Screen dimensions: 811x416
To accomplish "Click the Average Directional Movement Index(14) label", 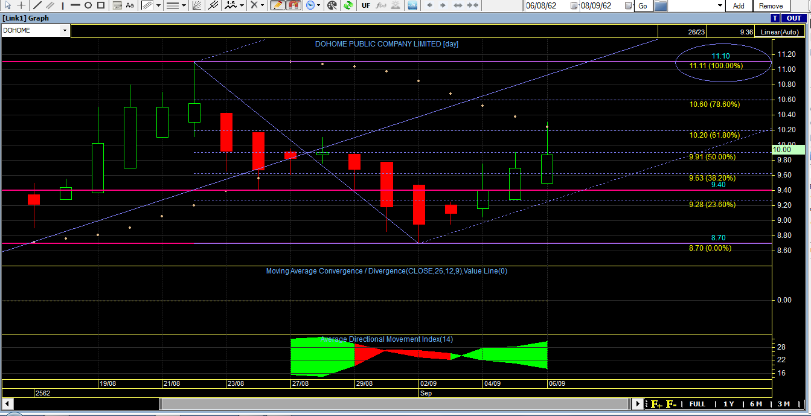I will (x=386, y=339).
